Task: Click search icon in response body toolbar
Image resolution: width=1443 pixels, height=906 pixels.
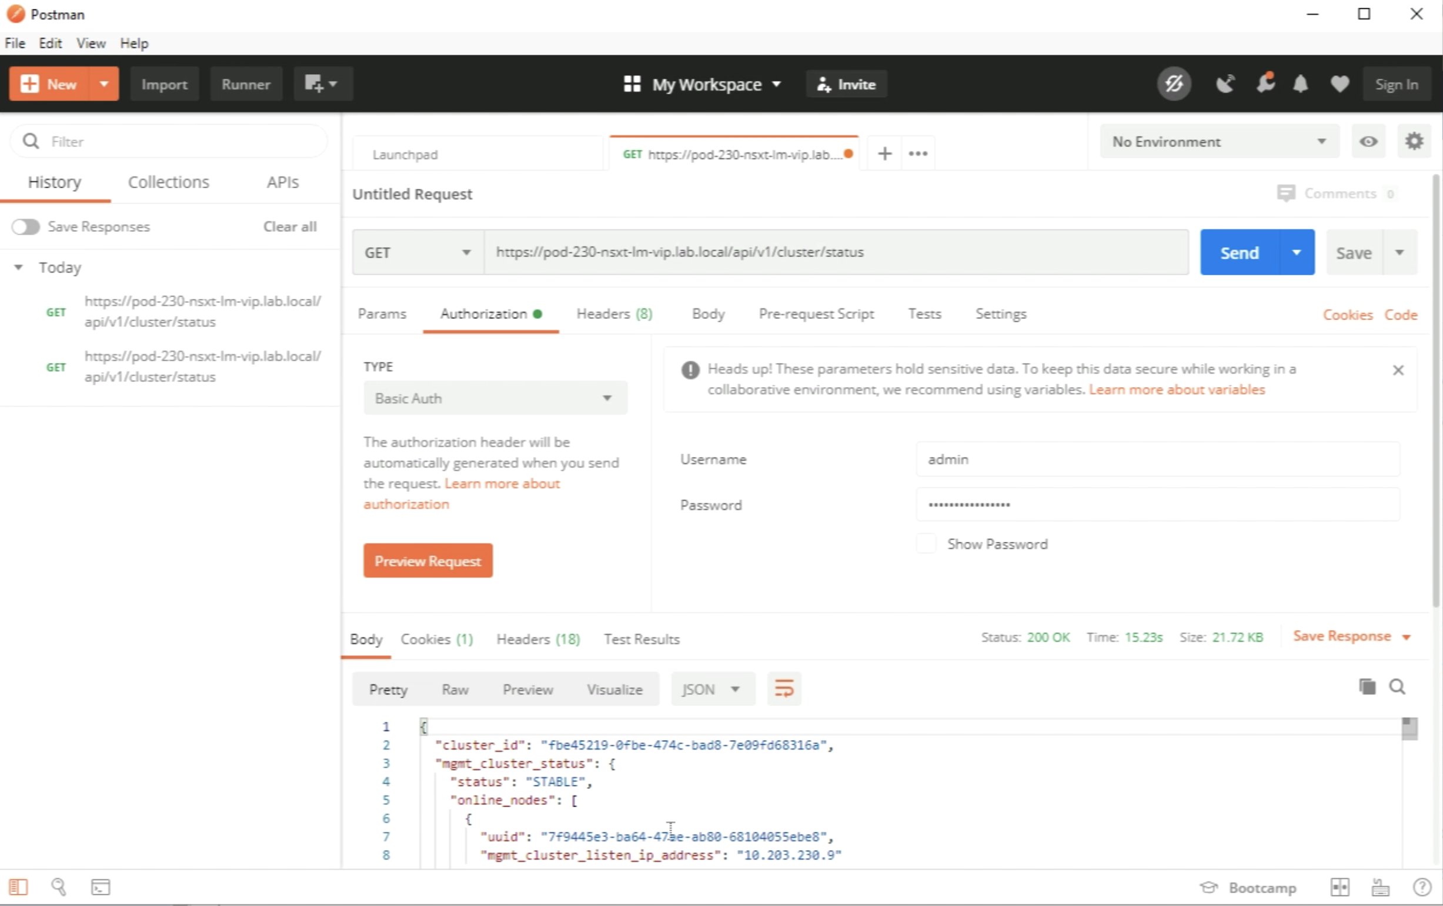Action: pyautogui.click(x=1397, y=687)
